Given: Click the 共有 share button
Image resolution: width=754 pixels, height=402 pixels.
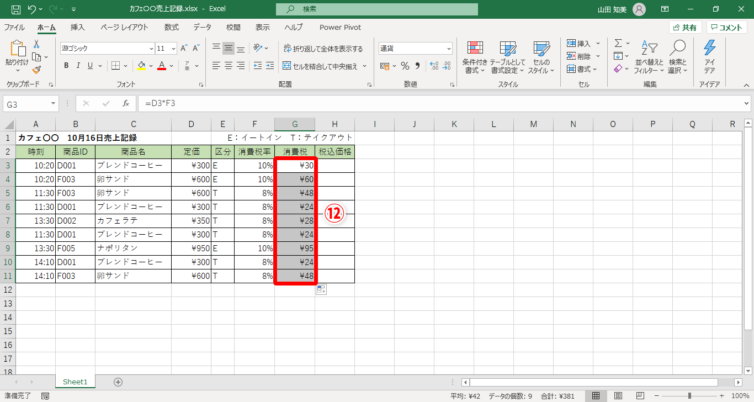Looking at the screenshot, I should pos(685,28).
